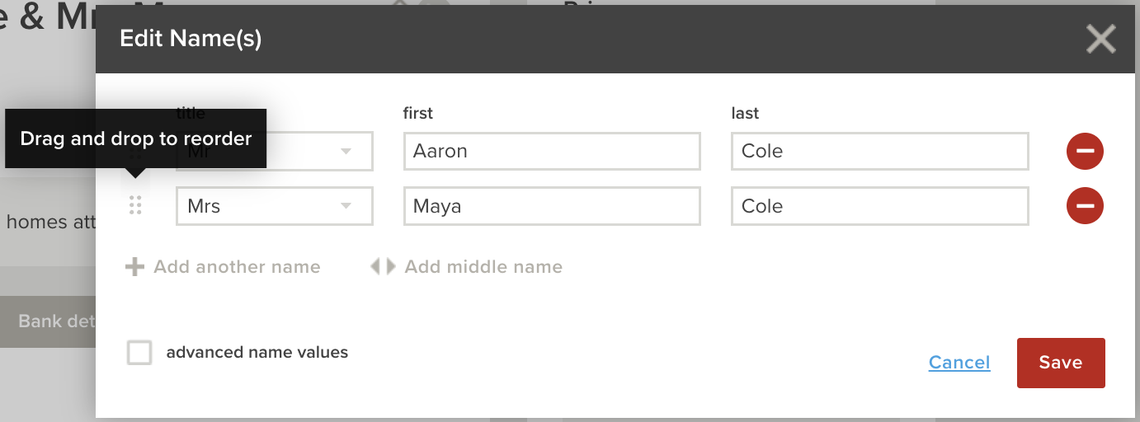The height and width of the screenshot is (422, 1140).
Task: Click the advanced name values label
Action: [257, 353]
